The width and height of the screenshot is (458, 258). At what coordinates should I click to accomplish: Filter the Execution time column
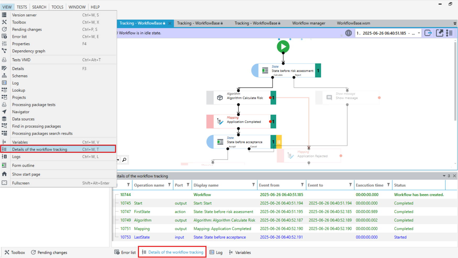tap(388, 185)
